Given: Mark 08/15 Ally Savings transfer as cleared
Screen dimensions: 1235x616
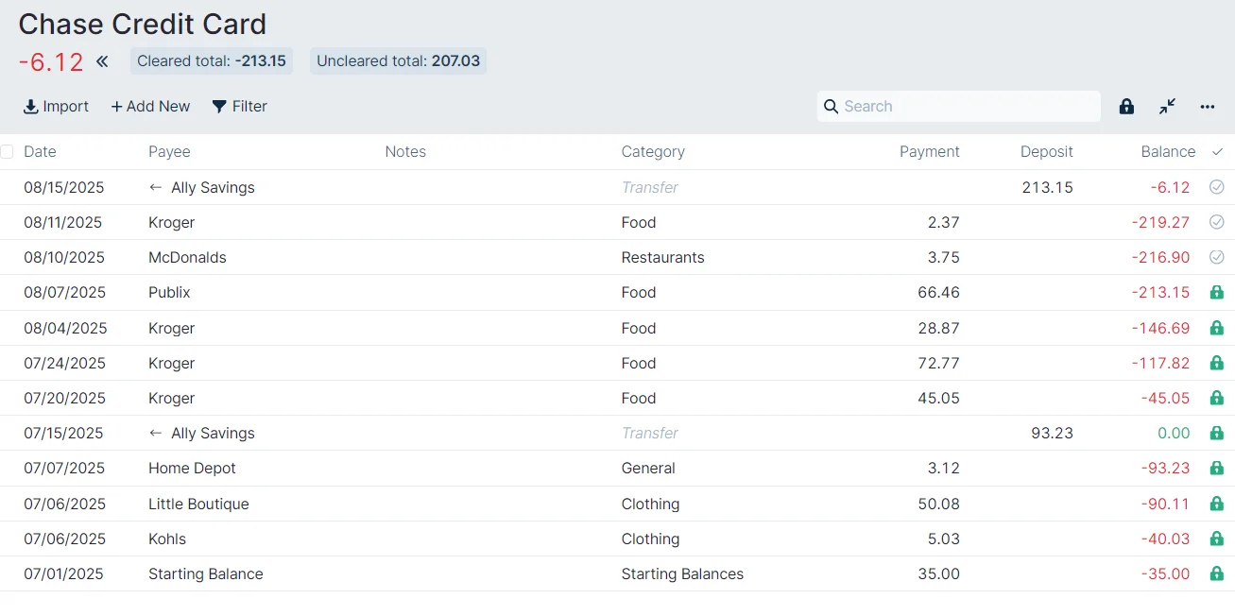Looking at the screenshot, I should [1217, 187].
